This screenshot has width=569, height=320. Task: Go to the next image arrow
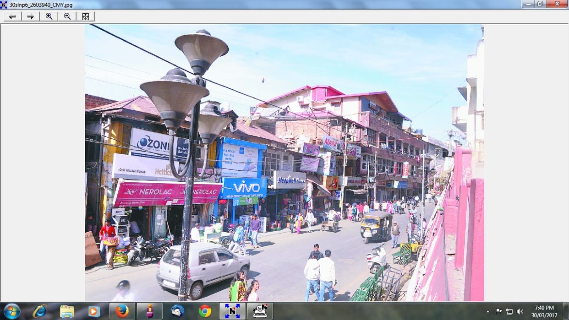click(30, 16)
